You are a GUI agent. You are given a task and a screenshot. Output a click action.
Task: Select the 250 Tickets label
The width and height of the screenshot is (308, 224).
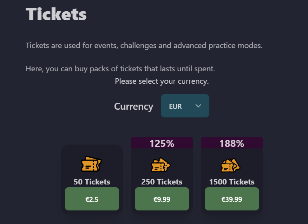(162, 182)
